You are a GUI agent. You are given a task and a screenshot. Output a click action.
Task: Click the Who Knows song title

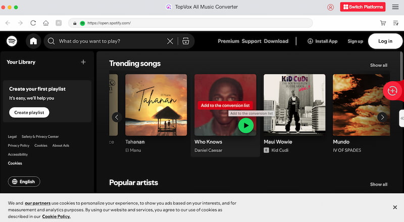(208, 142)
